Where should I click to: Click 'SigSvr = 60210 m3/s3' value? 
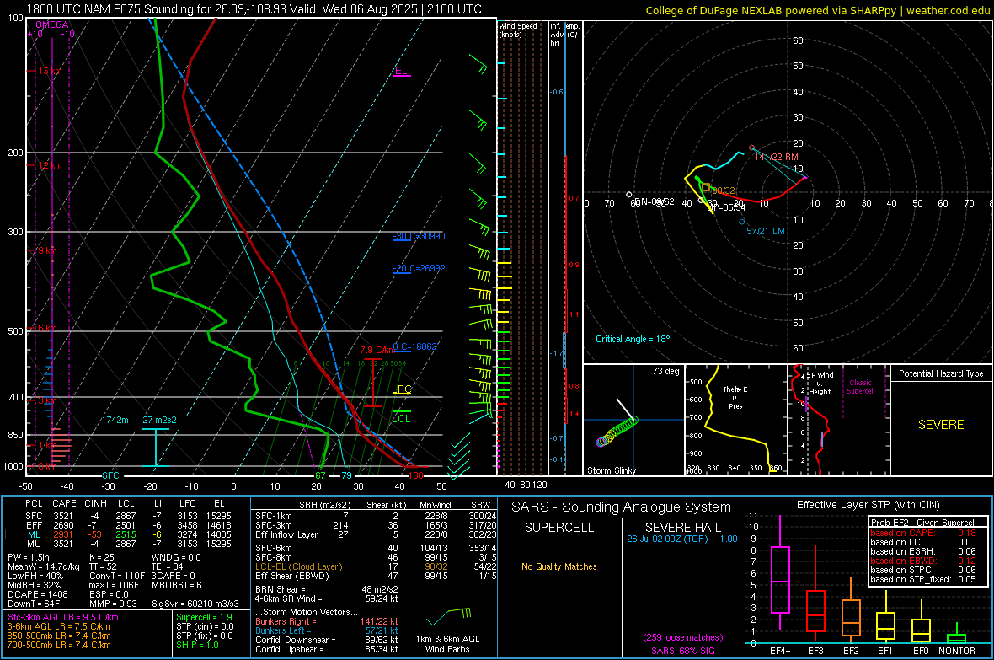(x=195, y=604)
